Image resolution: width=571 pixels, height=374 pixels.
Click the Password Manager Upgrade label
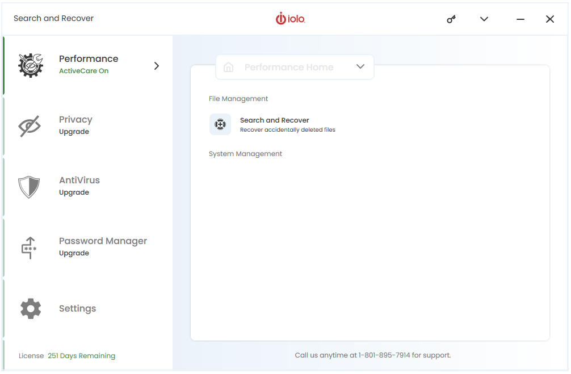(74, 253)
